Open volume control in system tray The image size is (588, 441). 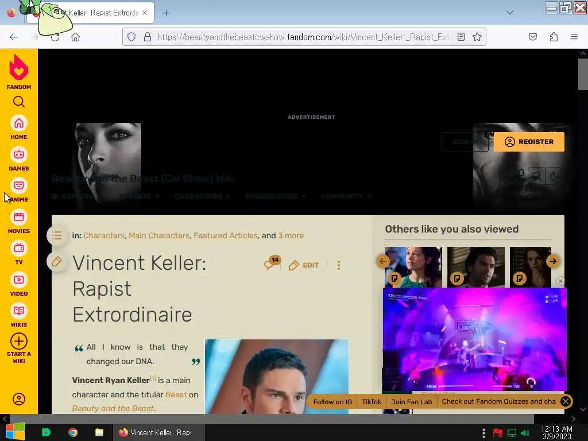[526, 433]
